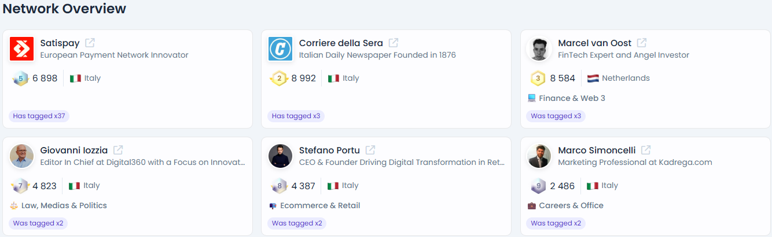Open the Marcel van Oost name link
This screenshot has width=772, height=237.
point(595,43)
